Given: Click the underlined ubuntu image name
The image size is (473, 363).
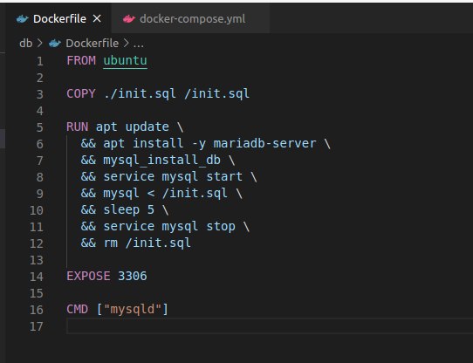Looking at the screenshot, I should pos(125,61).
